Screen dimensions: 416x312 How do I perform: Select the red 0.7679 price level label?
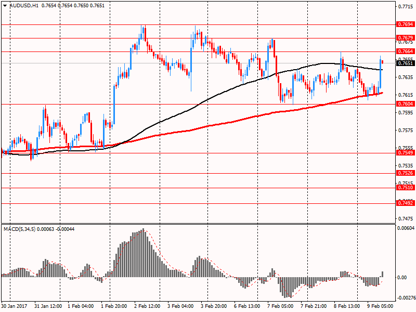[x=405, y=38]
